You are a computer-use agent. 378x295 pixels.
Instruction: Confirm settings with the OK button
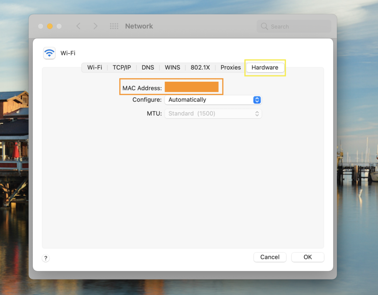click(307, 257)
